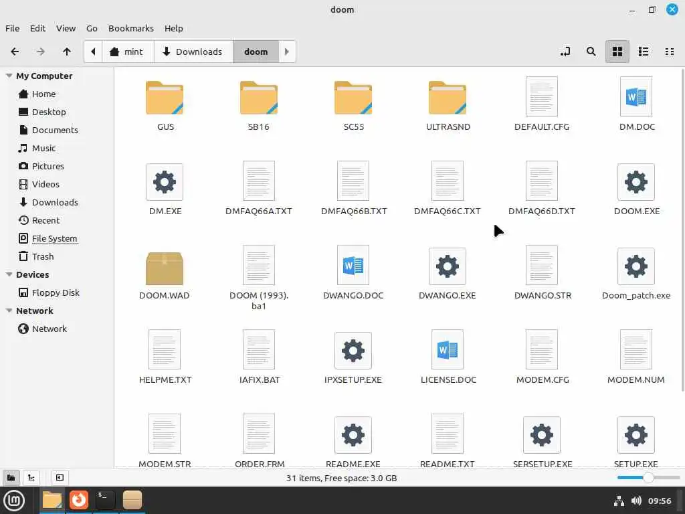The width and height of the screenshot is (685, 514).
Task: Switch to compact view
Action: coord(669,52)
